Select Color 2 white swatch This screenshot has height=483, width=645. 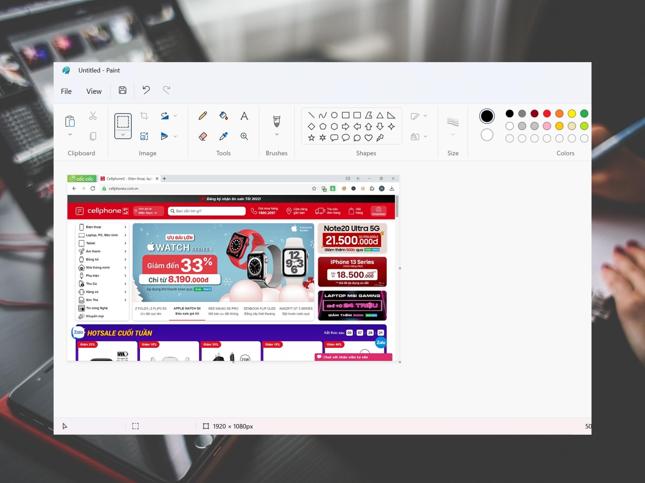point(487,135)
